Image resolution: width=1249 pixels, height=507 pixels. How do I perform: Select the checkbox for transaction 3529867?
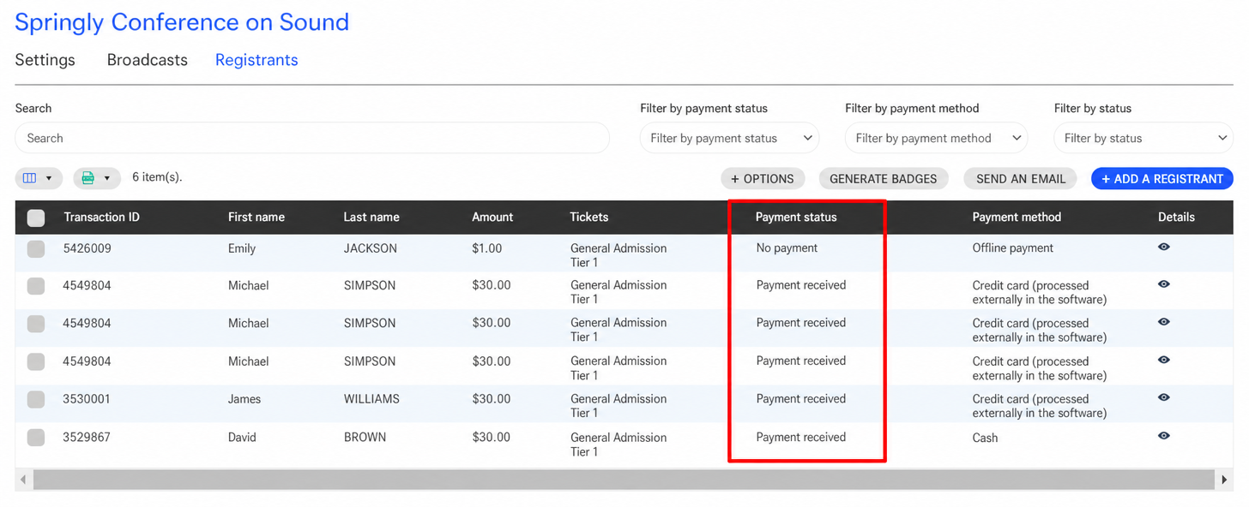[x=36, y=438]
